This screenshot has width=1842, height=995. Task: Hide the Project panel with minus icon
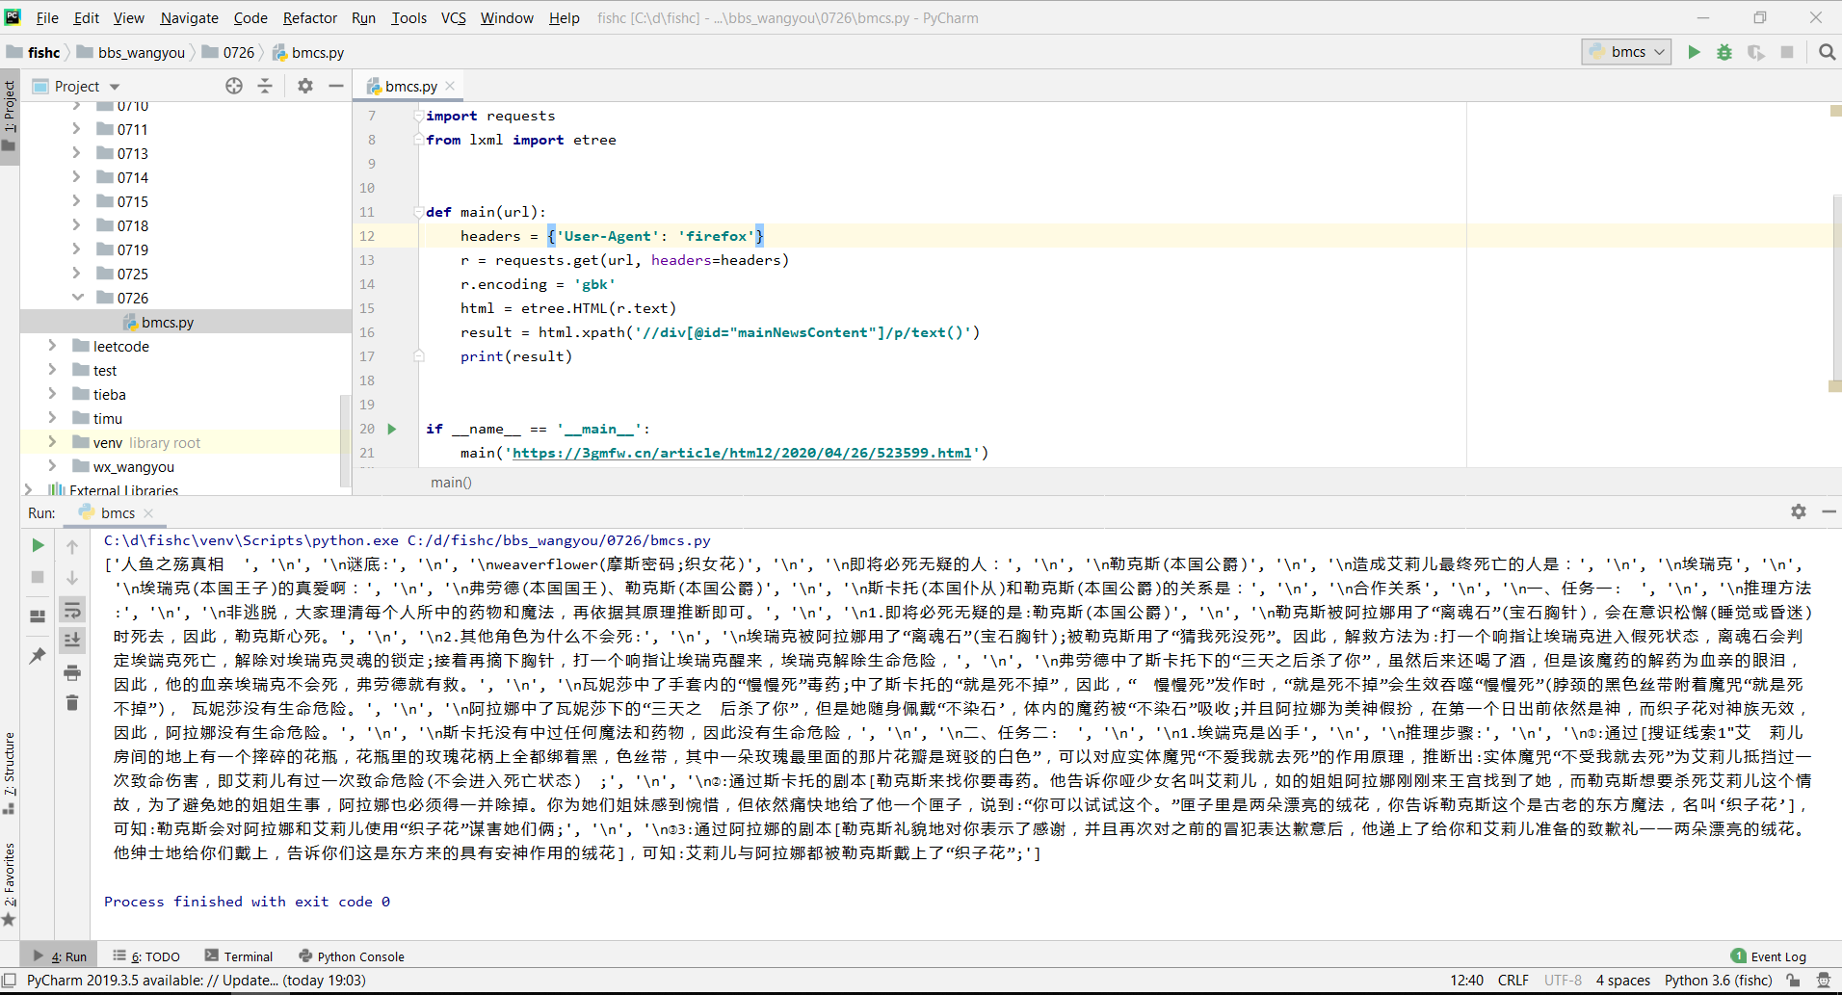coord(336,86)
